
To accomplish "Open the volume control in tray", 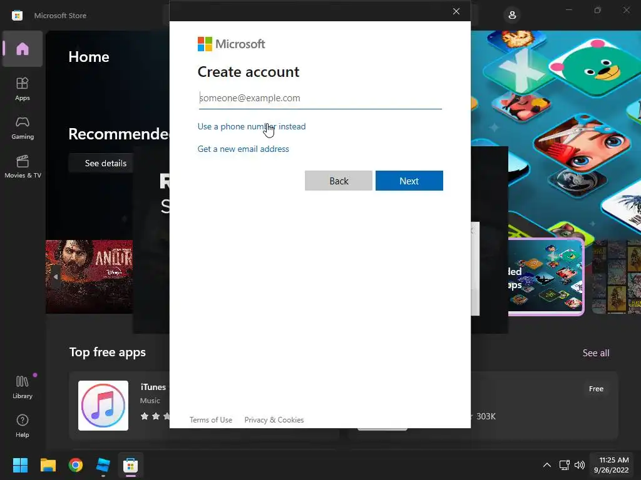I will point(579,465).
